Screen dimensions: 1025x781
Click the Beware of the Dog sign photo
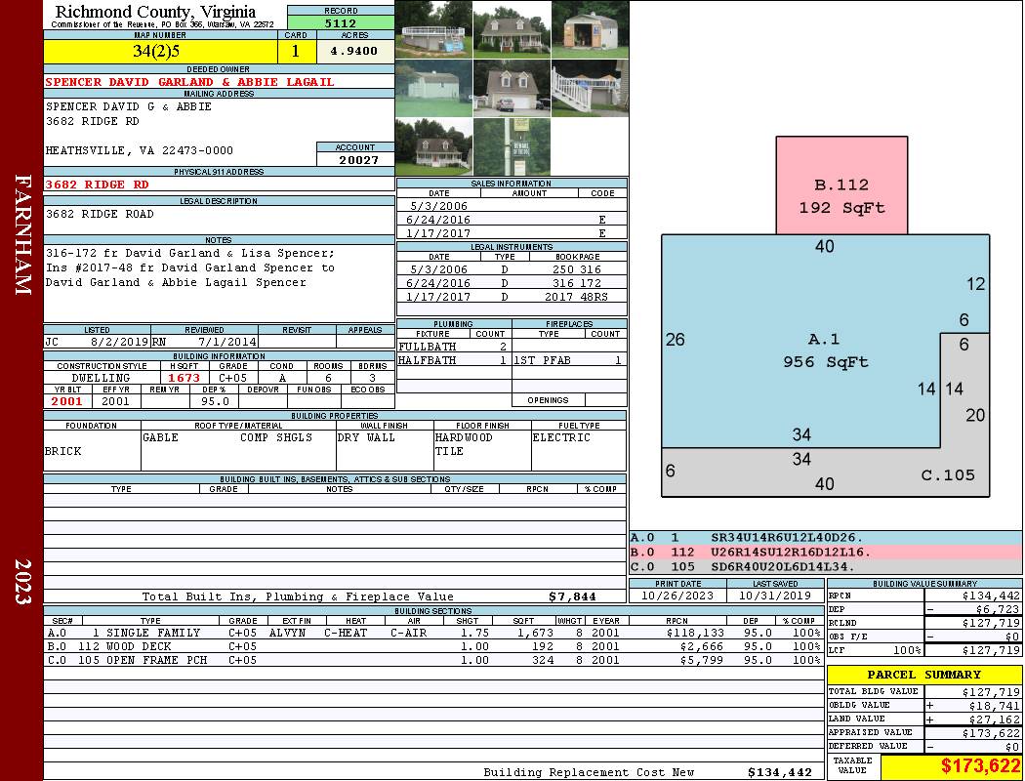pyautogui.click(x=512, y=146)
